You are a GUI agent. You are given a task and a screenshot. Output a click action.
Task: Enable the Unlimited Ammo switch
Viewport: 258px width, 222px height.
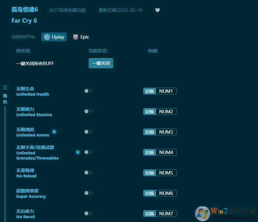[86, 132]
